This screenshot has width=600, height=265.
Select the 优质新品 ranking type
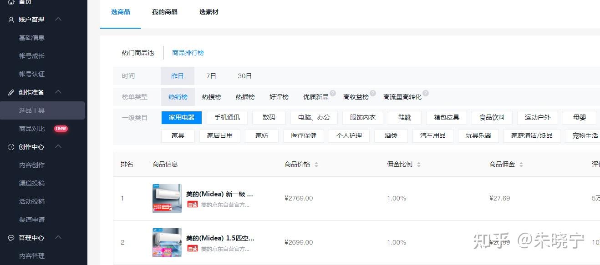pos(316,97)
